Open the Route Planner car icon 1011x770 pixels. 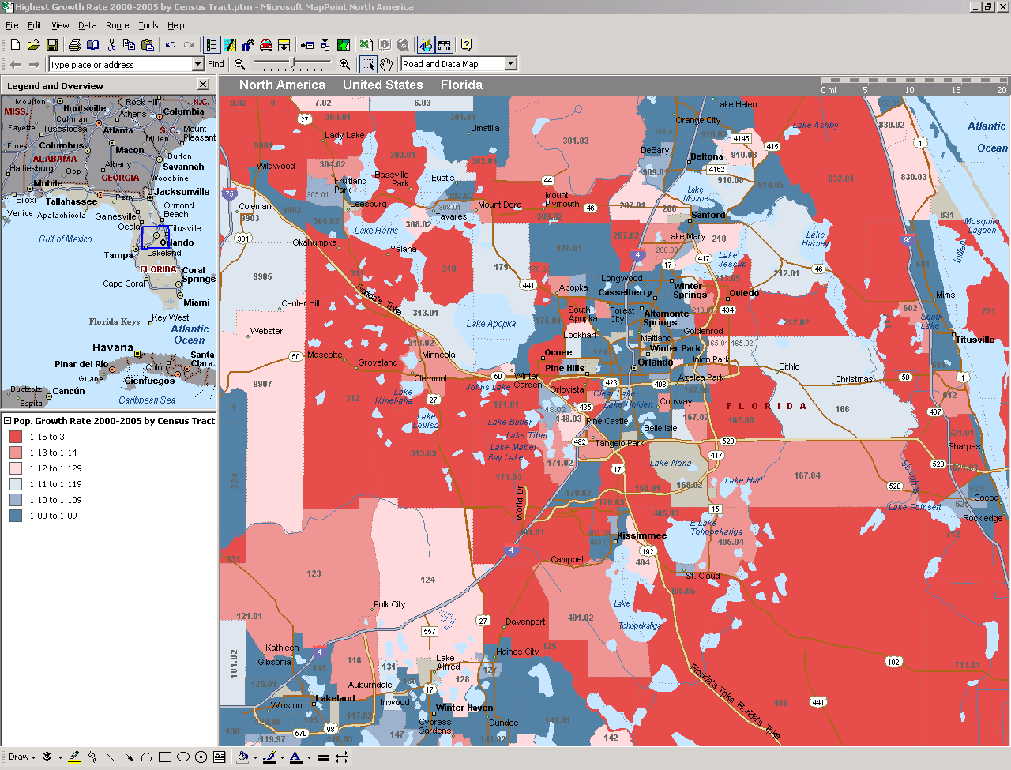[266, 45]
